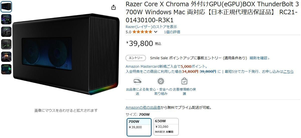This screenshot has width=301, height=138.
Task: Show the fifth thumbnail image
Action: [6, 57]
